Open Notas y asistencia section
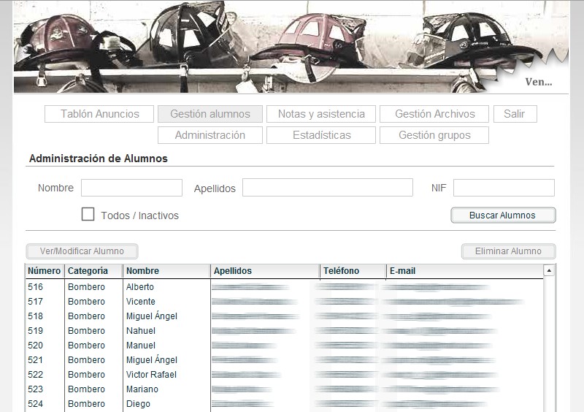 [321, 114]
